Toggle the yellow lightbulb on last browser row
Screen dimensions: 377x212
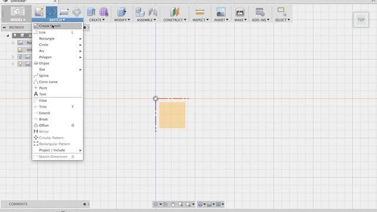point(21,64)
